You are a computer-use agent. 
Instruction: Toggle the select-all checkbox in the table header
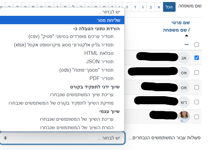(197, 44)
